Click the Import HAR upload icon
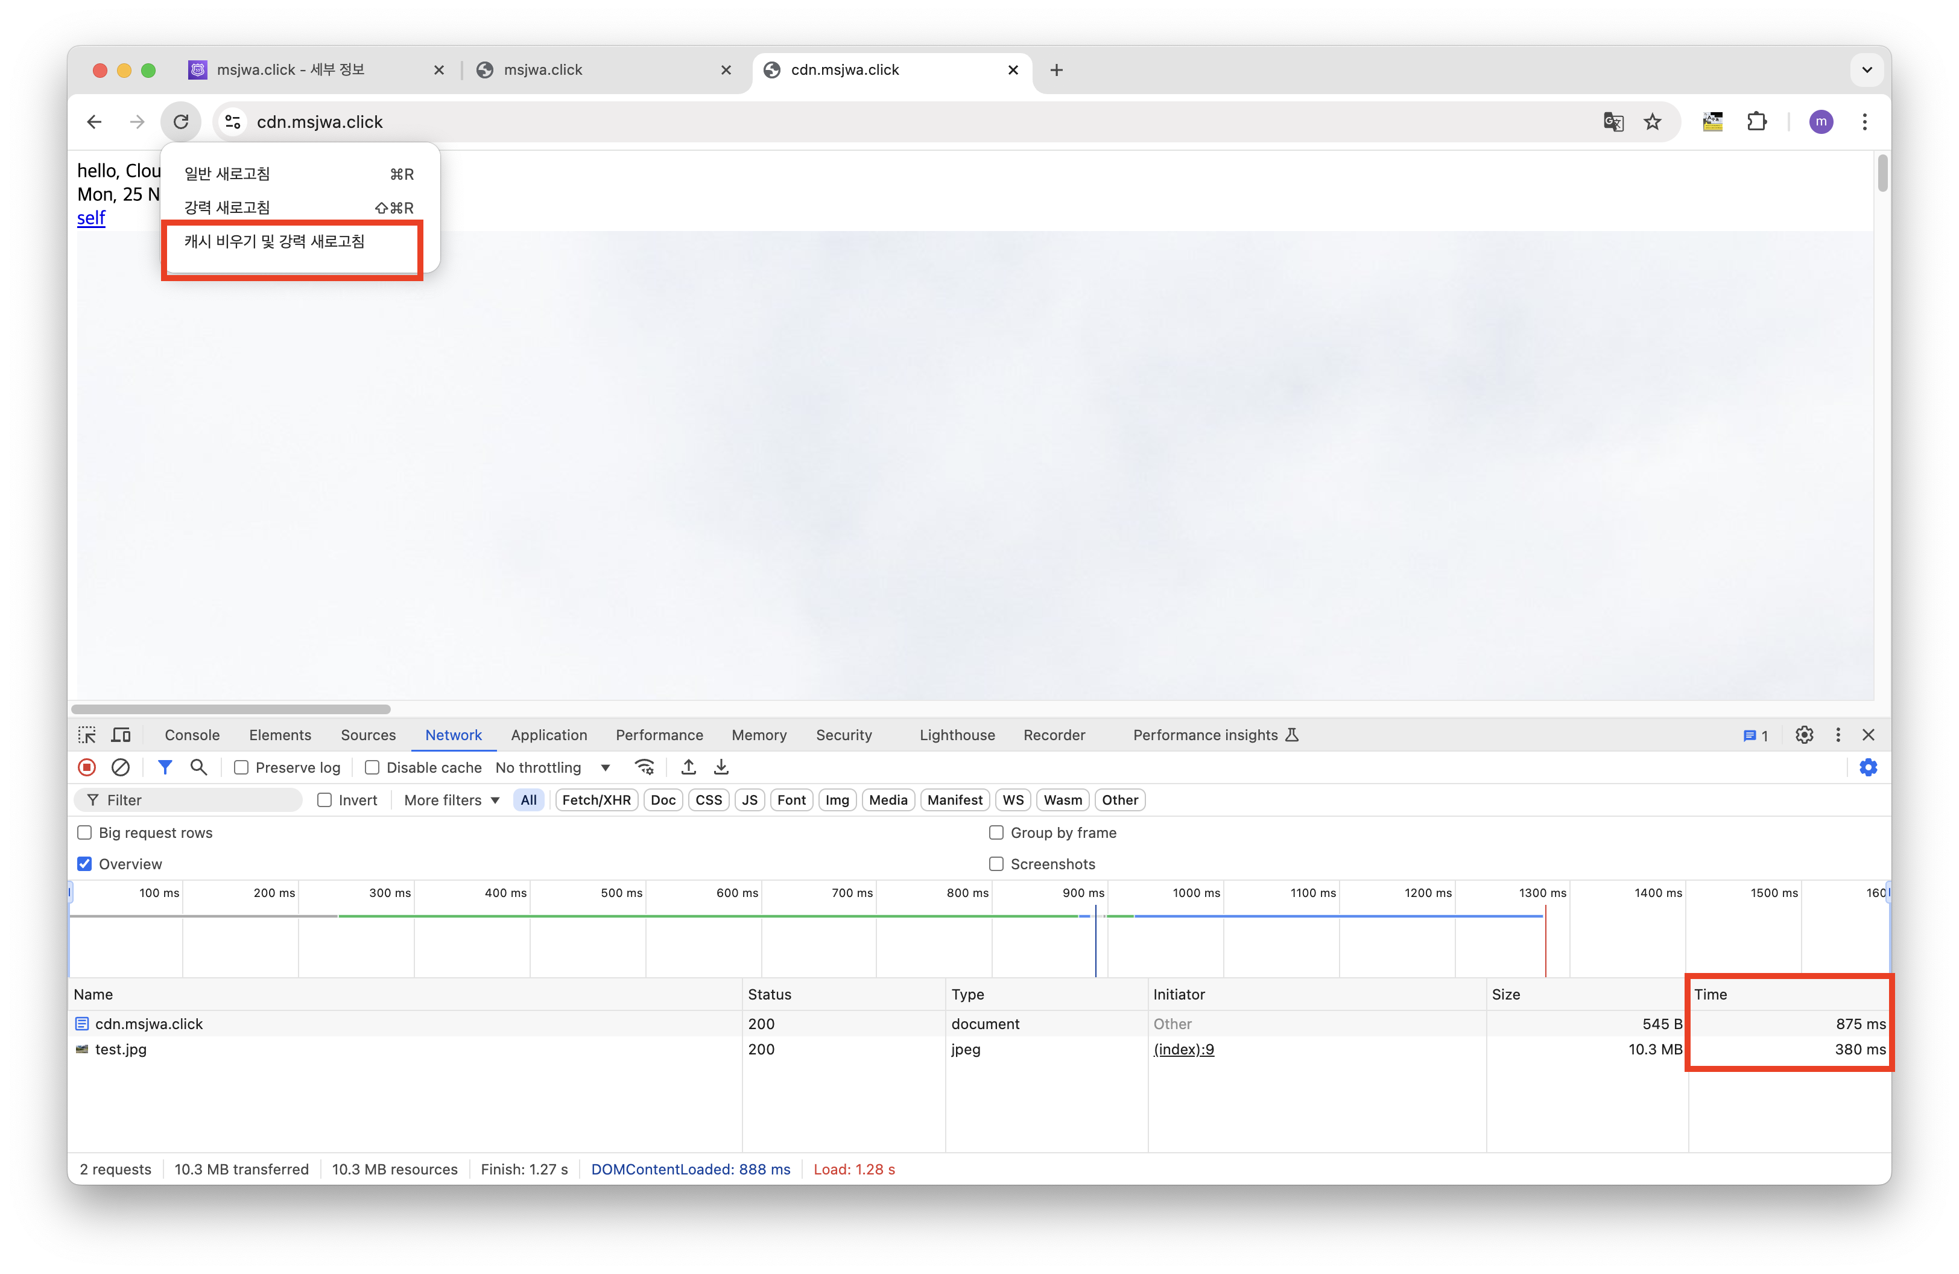Viewport: 1959px width, 1274px height. [689, 767]
